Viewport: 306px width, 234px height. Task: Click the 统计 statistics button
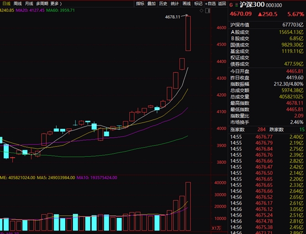point(175,3)
